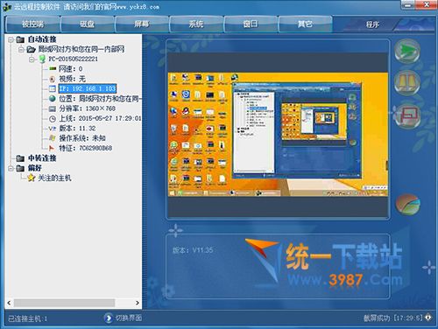Select the IP: 192.168.1.103 entry

(88, 88)
